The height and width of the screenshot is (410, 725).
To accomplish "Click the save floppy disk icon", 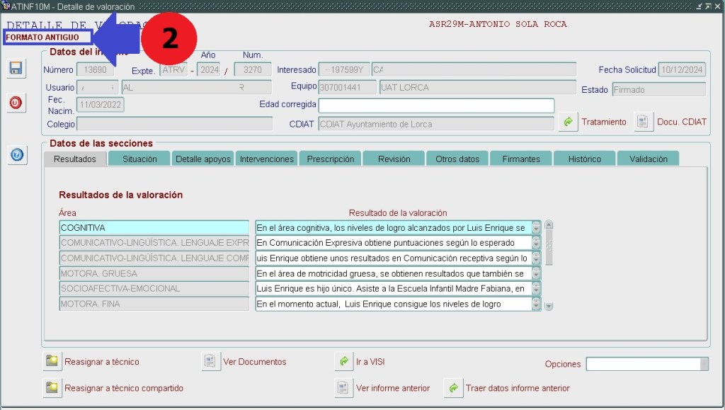I will point(16,68).
